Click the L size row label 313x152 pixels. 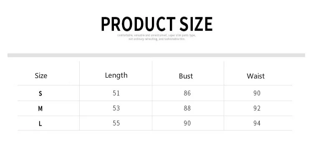pyautogui.click(x=40, y=124)
